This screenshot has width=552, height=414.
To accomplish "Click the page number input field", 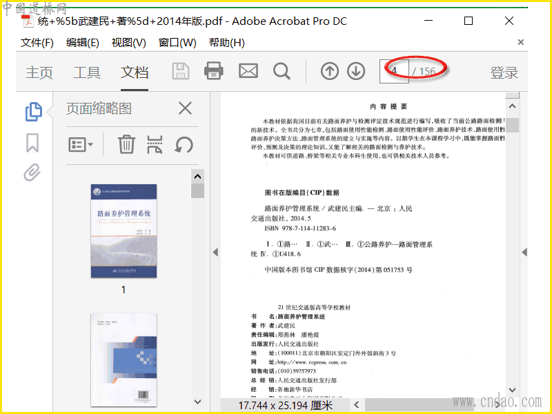I will click(394, 71).
